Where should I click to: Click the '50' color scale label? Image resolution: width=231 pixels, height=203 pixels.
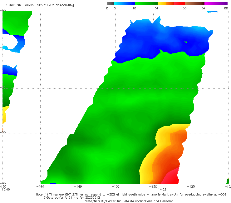point(184,8)
